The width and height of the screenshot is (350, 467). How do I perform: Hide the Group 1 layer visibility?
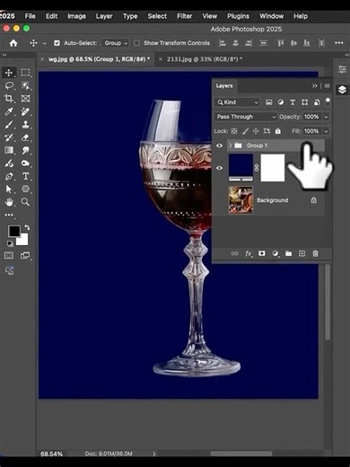(x=219, y=145)
